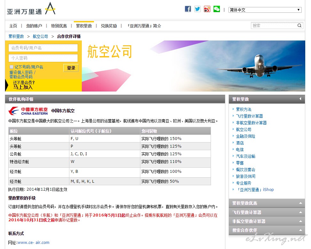
Task: Click 马上加入 to join now
Action: pos(23,87)
